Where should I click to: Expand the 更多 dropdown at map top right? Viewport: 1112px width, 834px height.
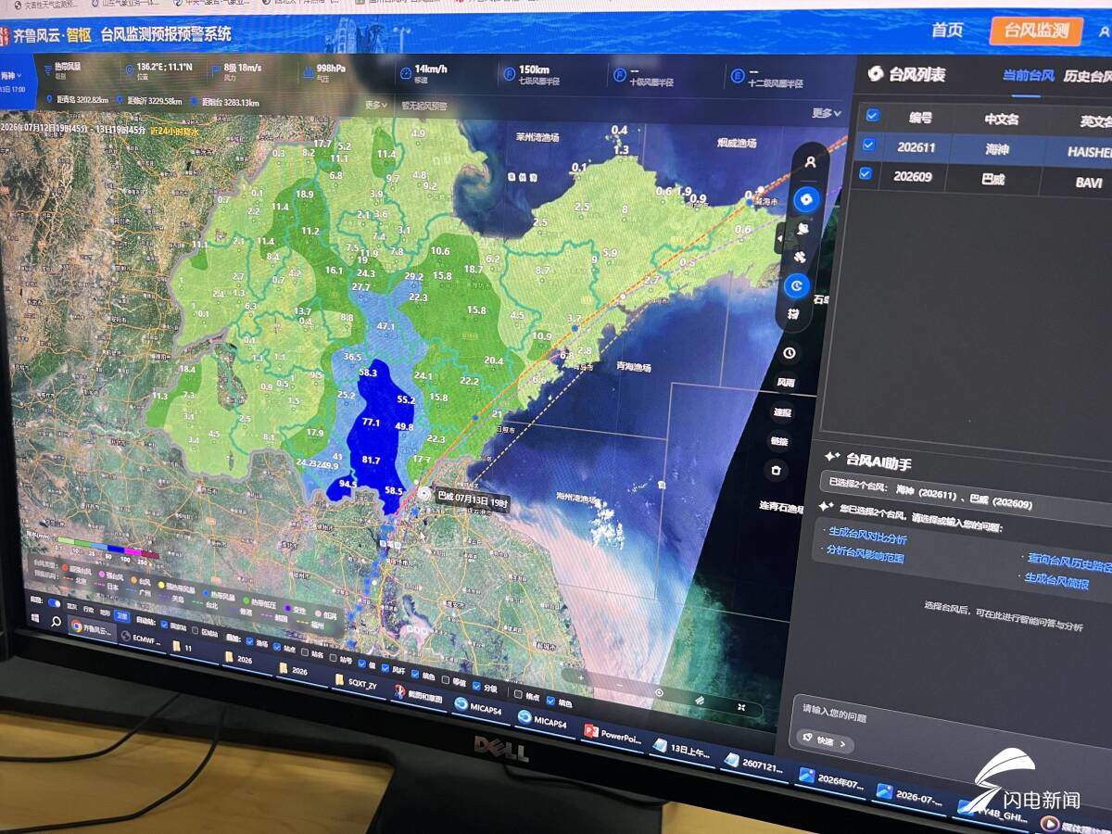click(x=827, y=113)
